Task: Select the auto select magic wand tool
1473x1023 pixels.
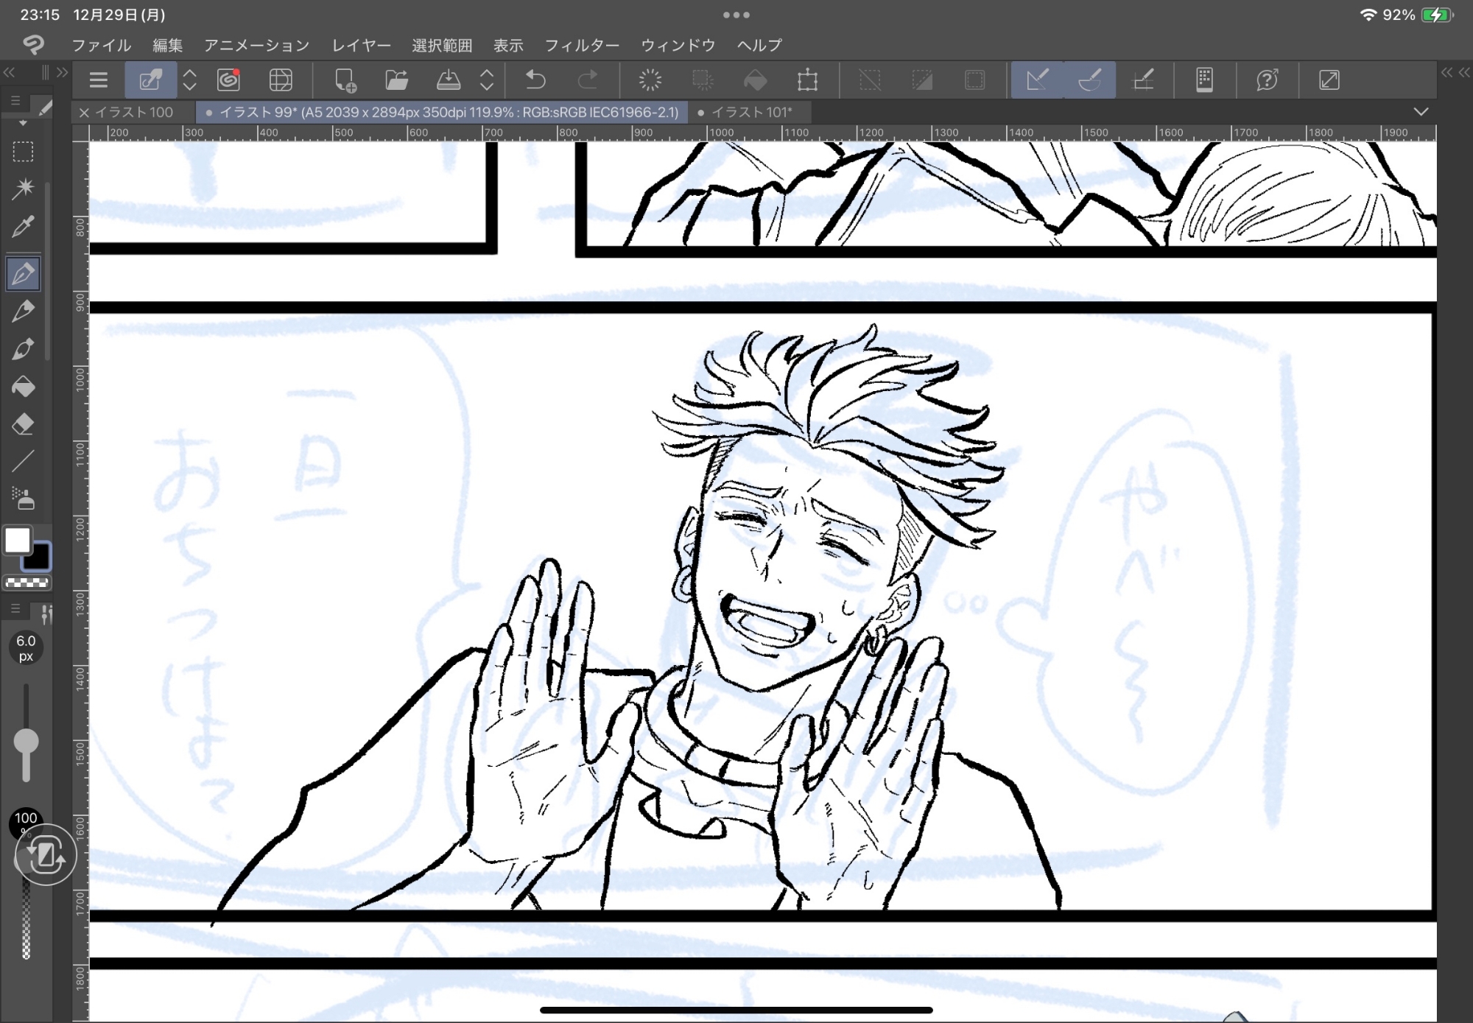Action: tap(23, 189)
